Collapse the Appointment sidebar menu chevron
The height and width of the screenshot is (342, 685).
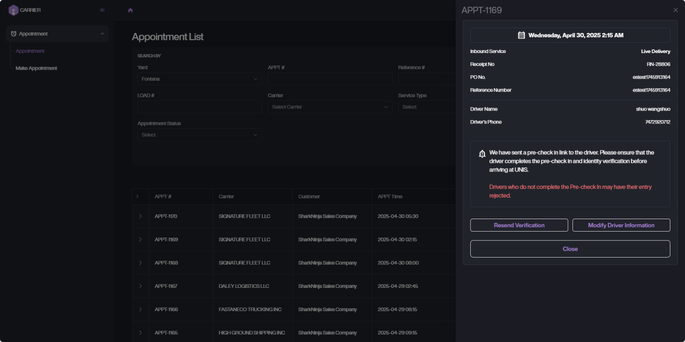pyautogui.click(x=102, y=34)
